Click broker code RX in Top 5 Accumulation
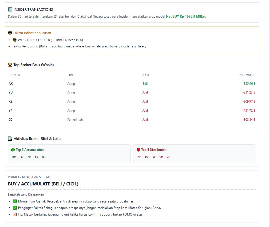270x227 pixels. point(14,157)
